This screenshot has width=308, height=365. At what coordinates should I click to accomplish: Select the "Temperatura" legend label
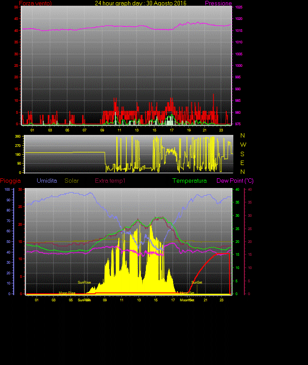(190, 181)
